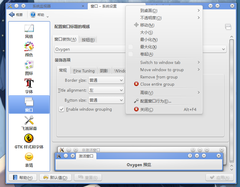Click the 移动(M) move cross icon
The image size is (240, 187).
pos(136,25)
